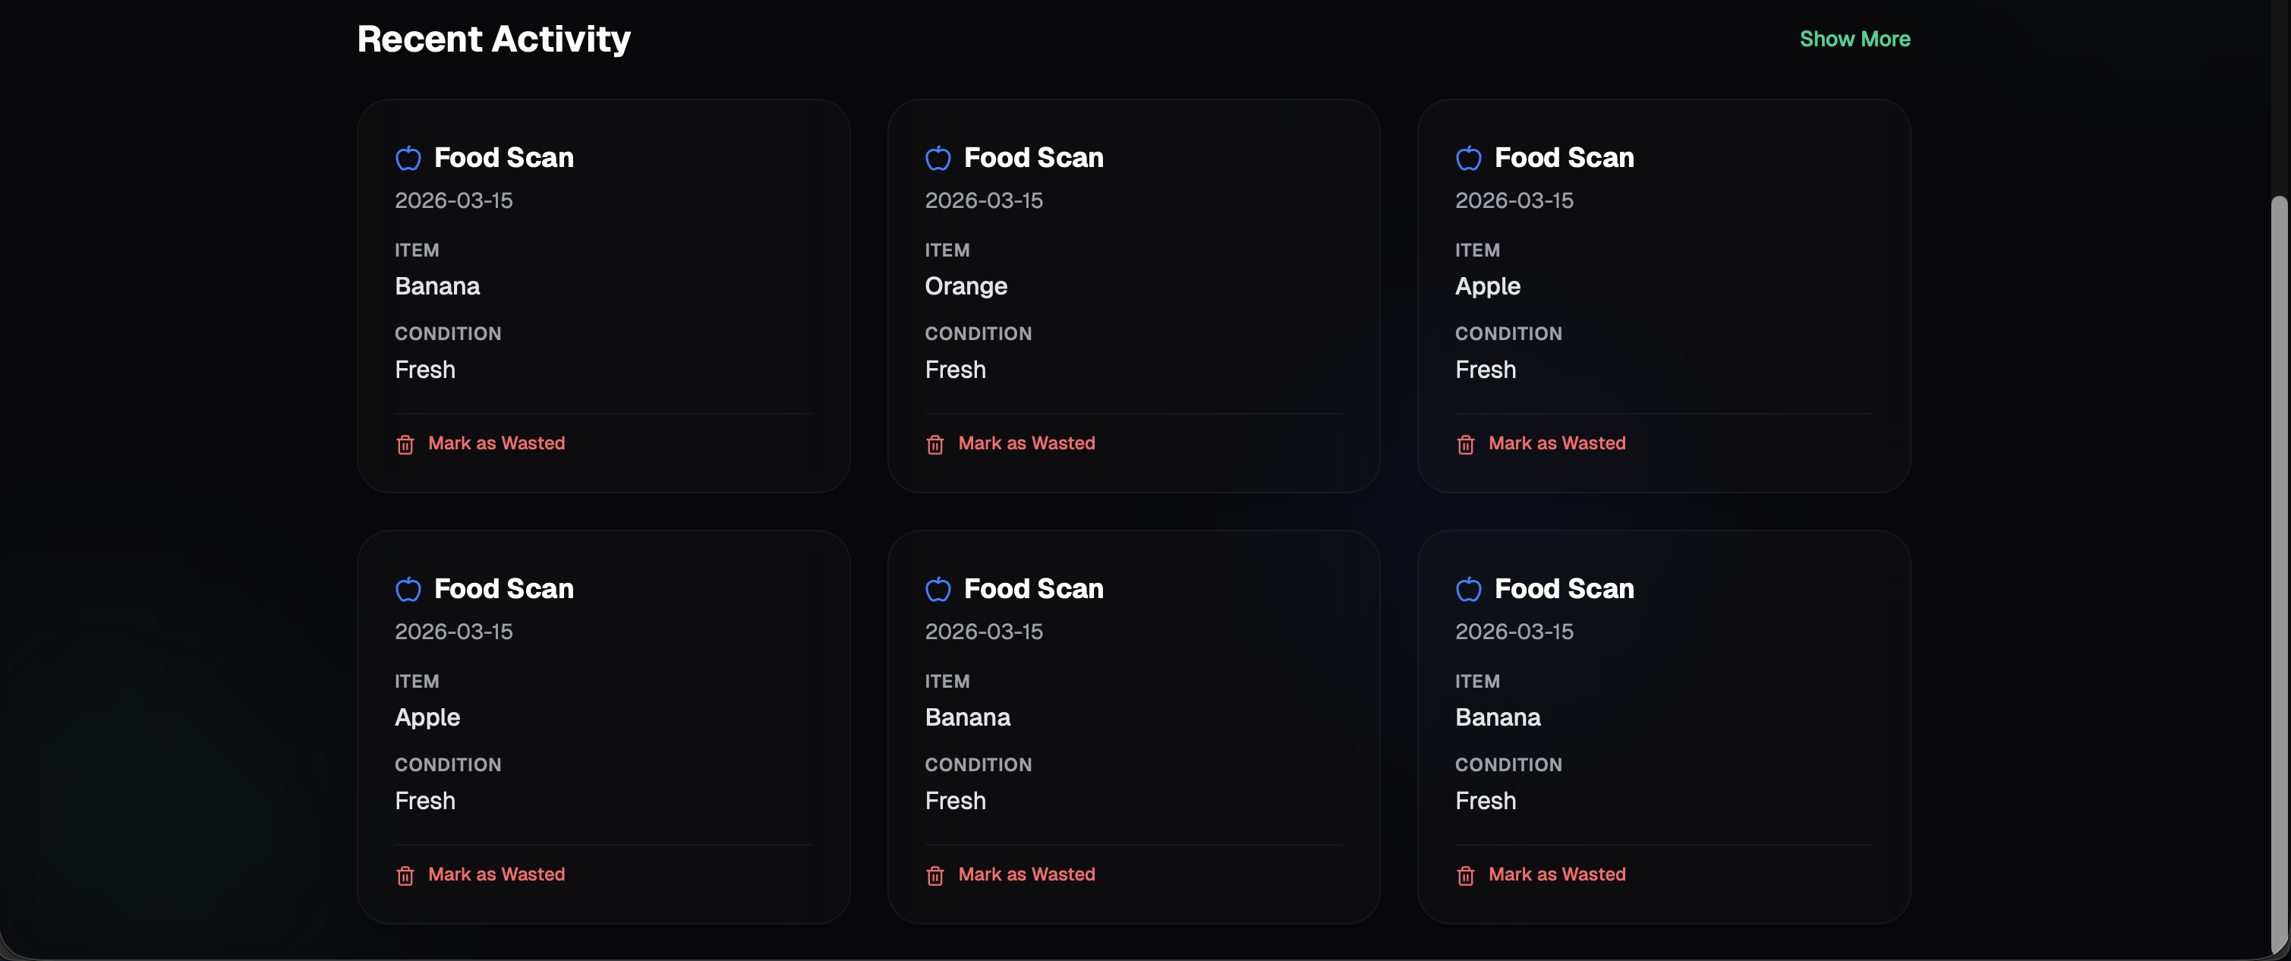Click the apple icon on the top-row Apple card
Viewport: 2291px width, 961px height.
1468,158
